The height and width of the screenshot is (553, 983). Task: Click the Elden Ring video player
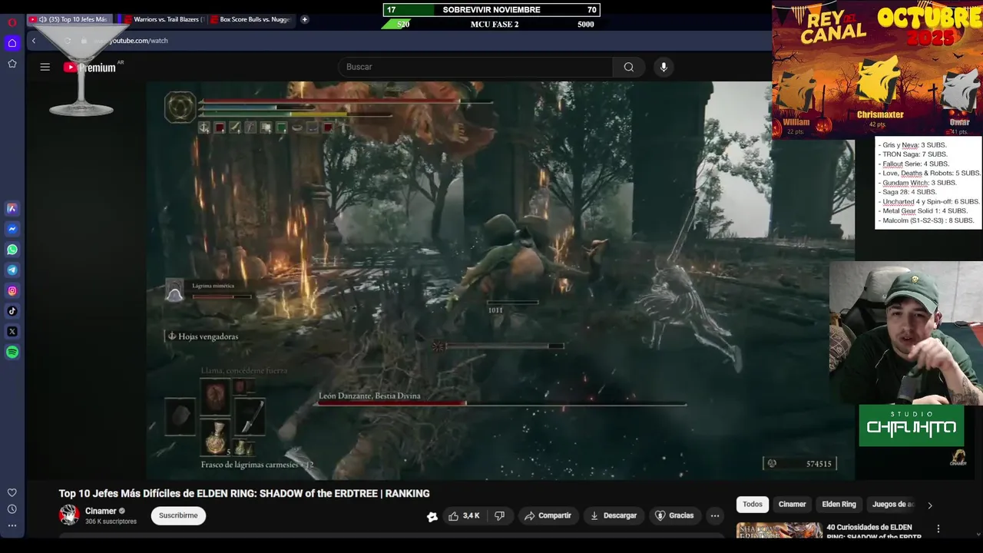(500, 280)
